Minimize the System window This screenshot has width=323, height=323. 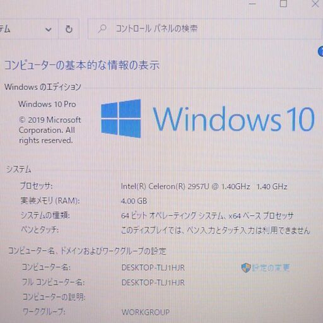tap(252, 4)
